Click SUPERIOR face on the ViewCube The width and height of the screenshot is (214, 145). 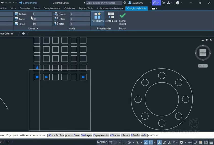coord(203,53)
